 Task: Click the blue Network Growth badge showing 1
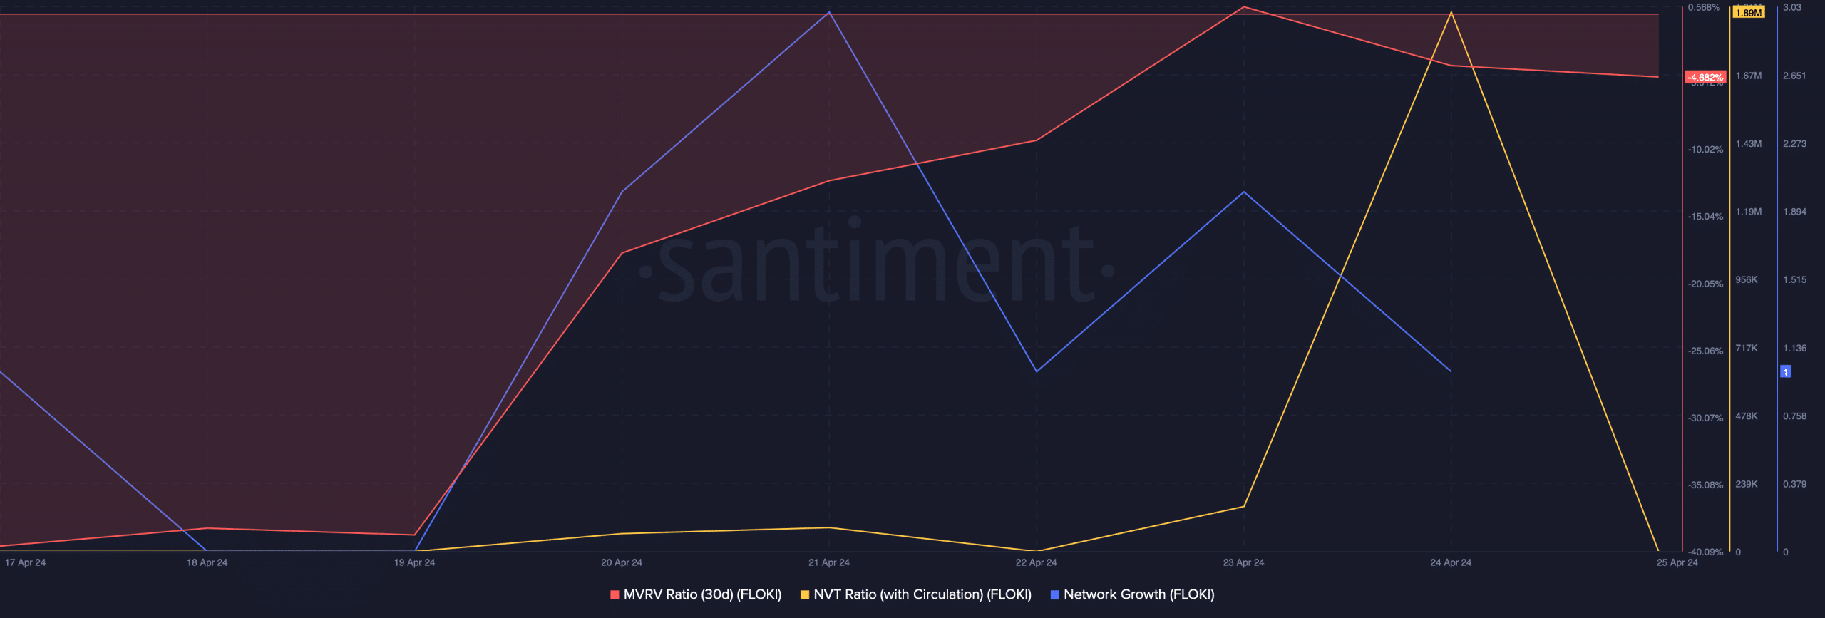(x=1786, y=371)
